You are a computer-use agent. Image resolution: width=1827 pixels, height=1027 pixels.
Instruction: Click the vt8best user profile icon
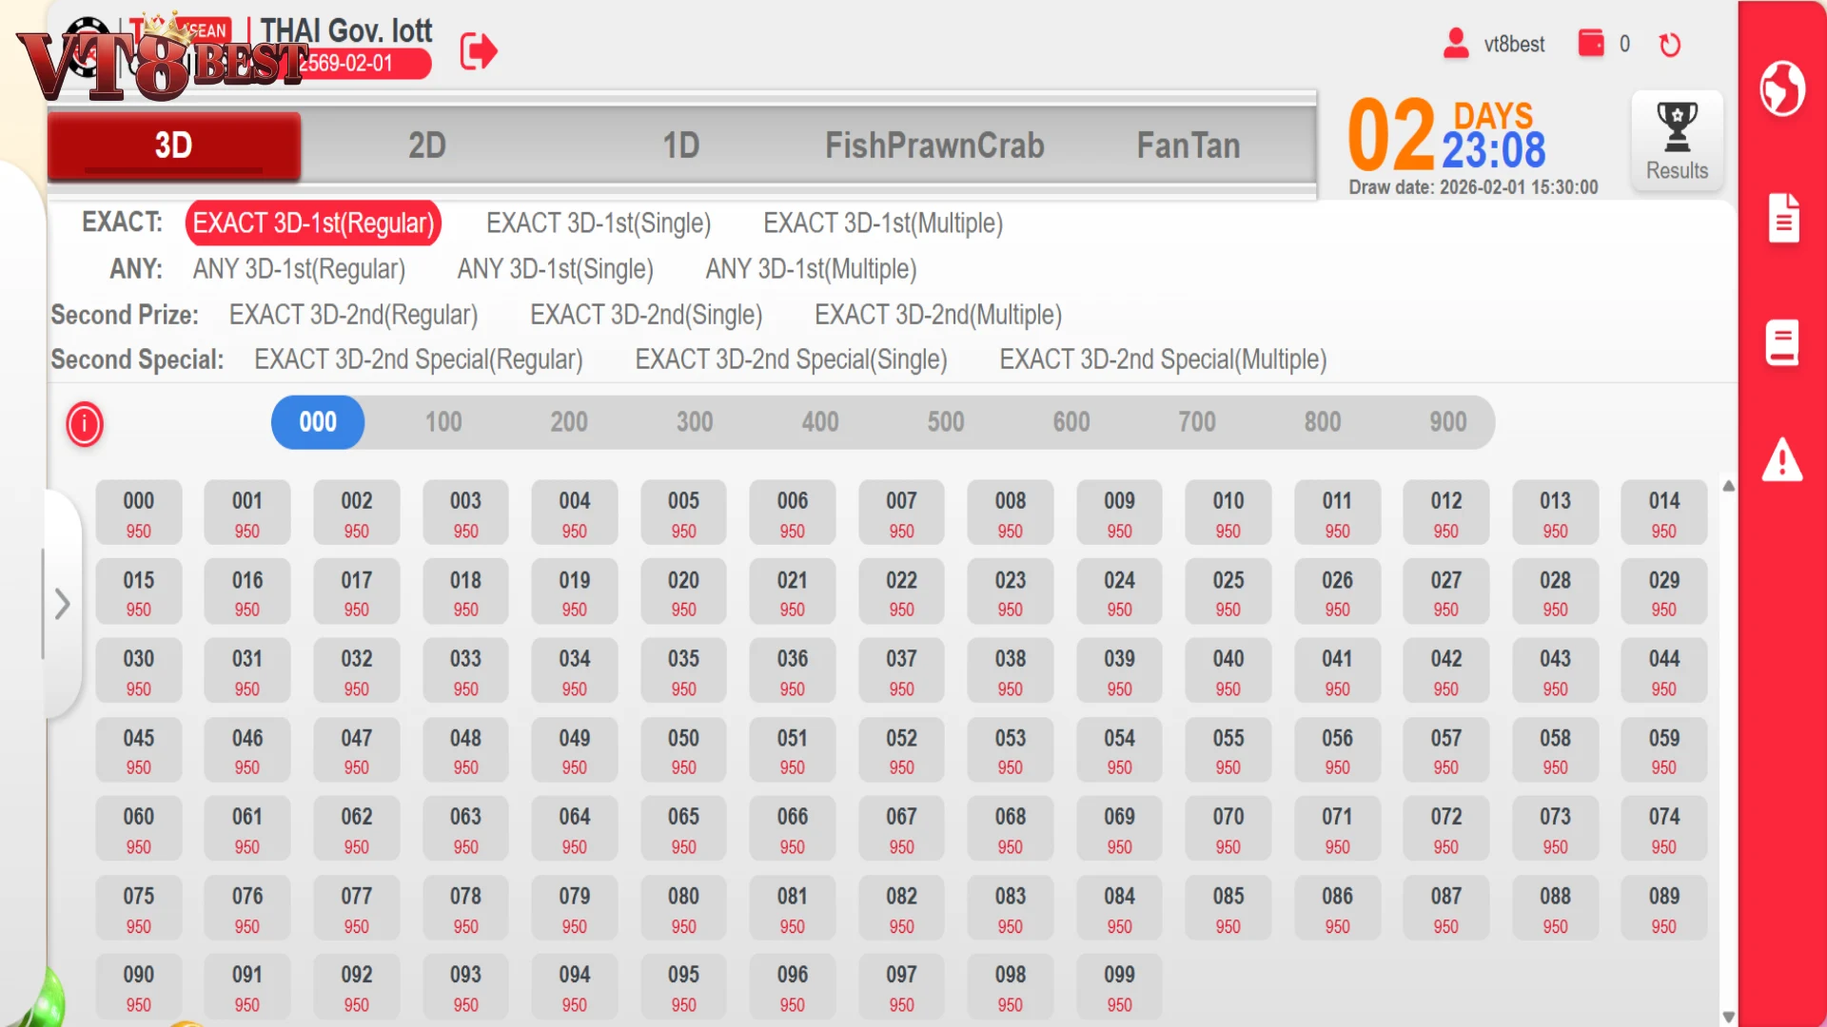(1456, 44)
